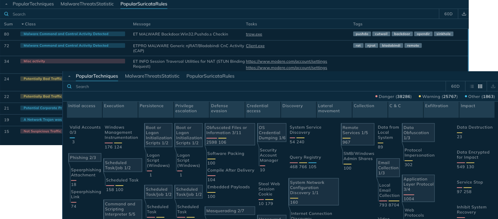The image size is (498, 219).
Task: Select the grid view icon in techniques panel
Action: pyautogui.click(x=480, y=86)
